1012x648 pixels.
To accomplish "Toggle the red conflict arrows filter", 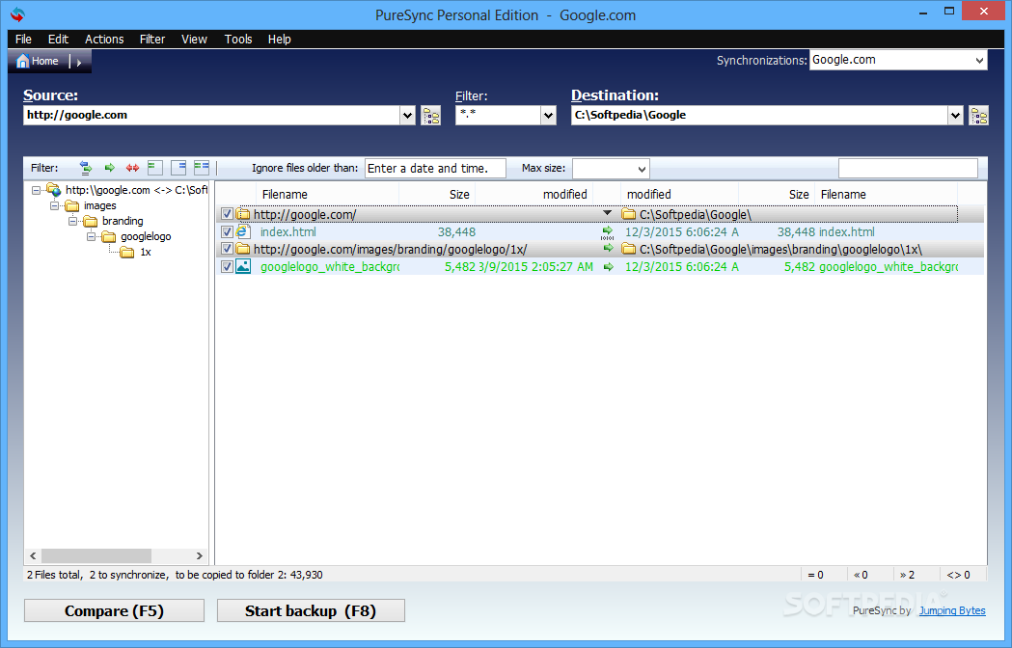I will [x=132, y=168].
